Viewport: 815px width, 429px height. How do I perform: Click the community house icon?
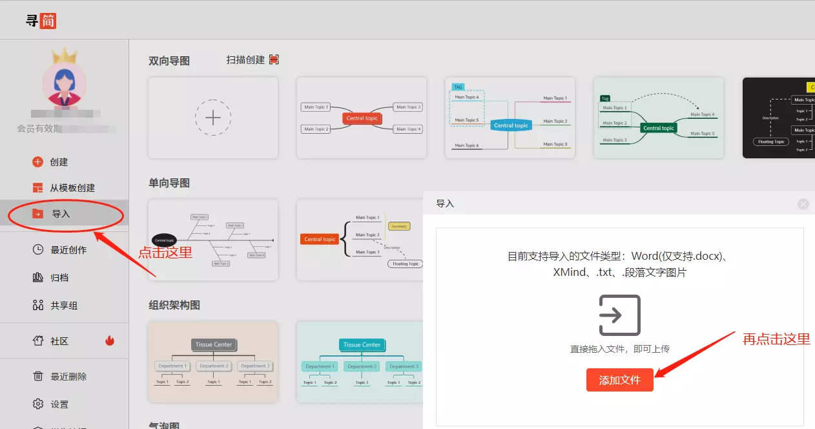click(x=38, y=340)
